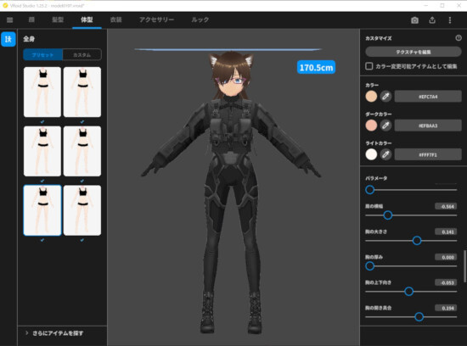Open the 体型 tab

point(87,20)
